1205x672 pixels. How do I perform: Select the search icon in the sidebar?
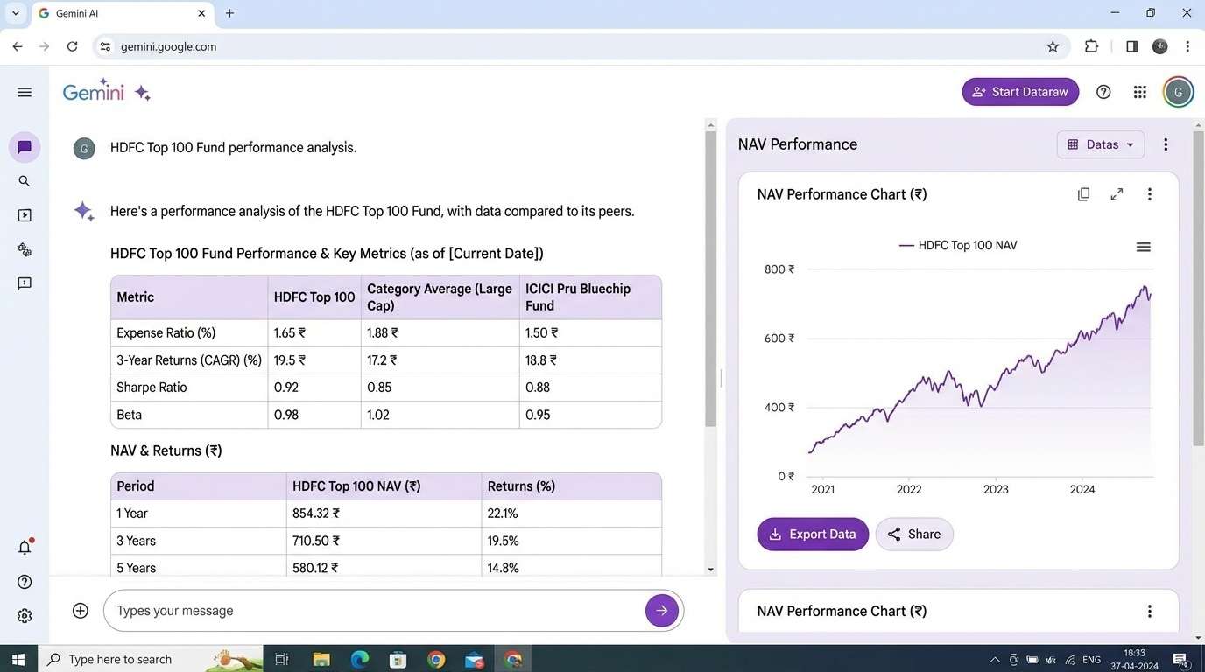coord(24,181)
